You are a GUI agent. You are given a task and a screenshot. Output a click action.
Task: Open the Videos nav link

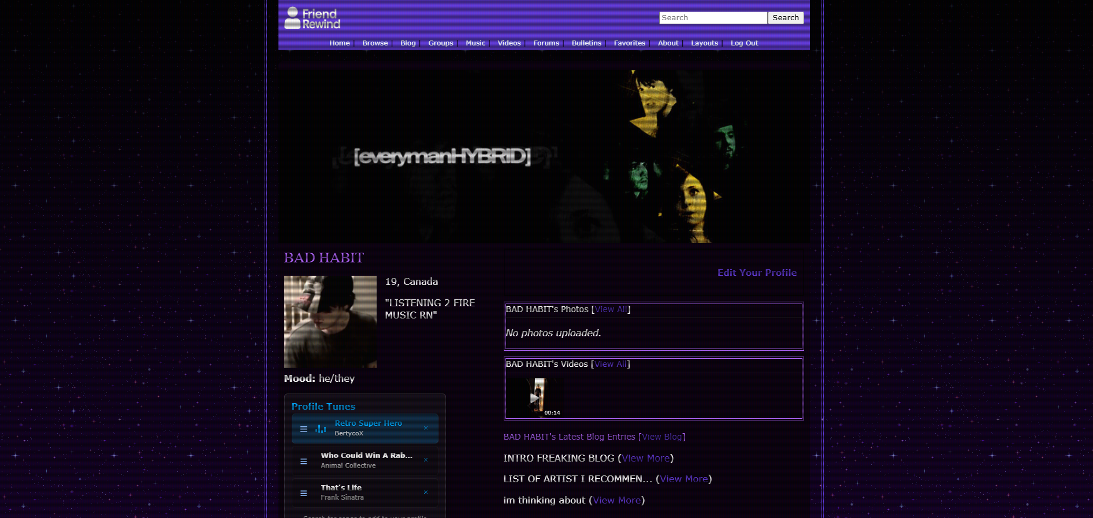click(509, 43)
